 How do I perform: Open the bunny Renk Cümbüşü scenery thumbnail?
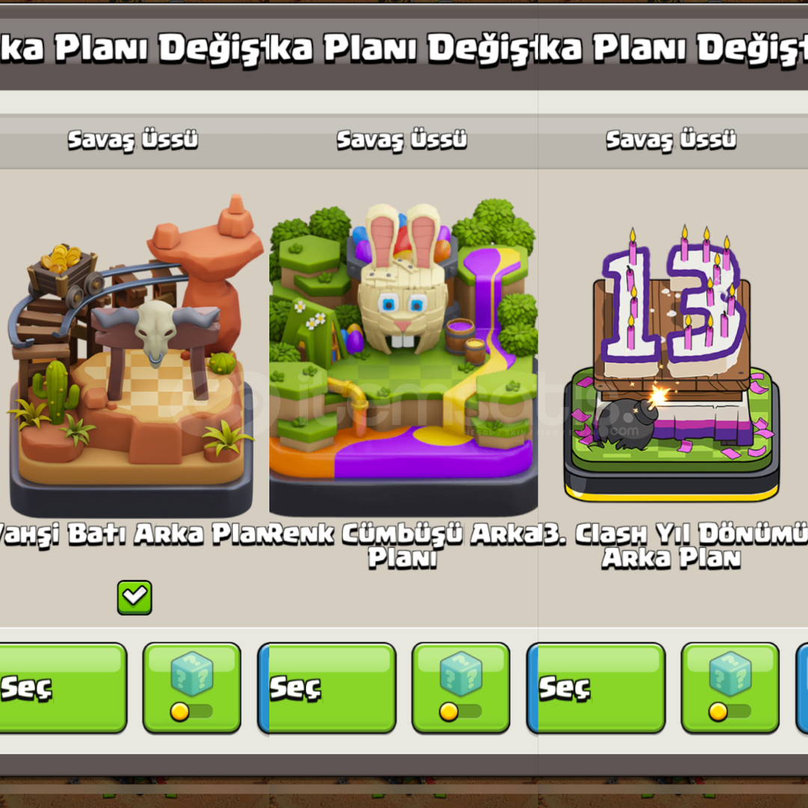[x=403, y=357]
